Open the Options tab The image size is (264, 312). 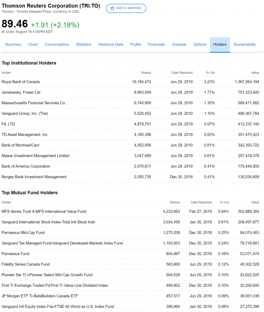point(200,44)
